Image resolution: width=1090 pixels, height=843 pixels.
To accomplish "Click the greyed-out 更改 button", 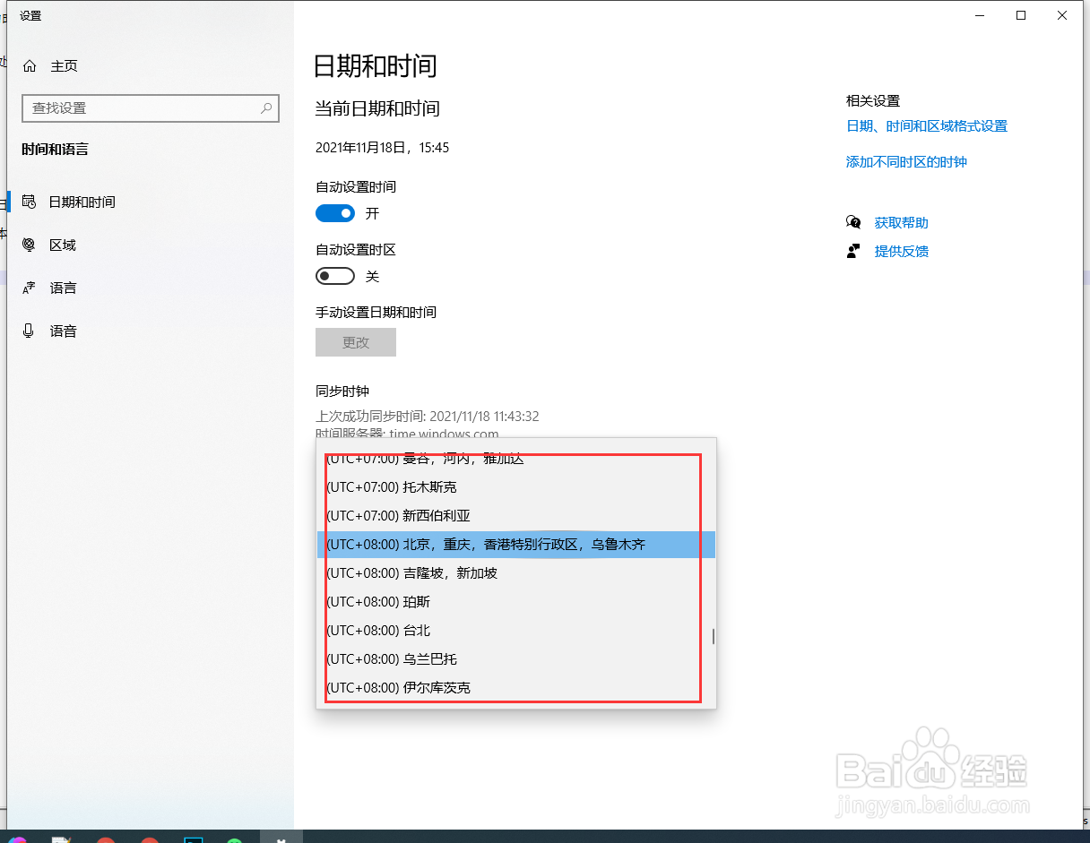I will tap(356, 342).
